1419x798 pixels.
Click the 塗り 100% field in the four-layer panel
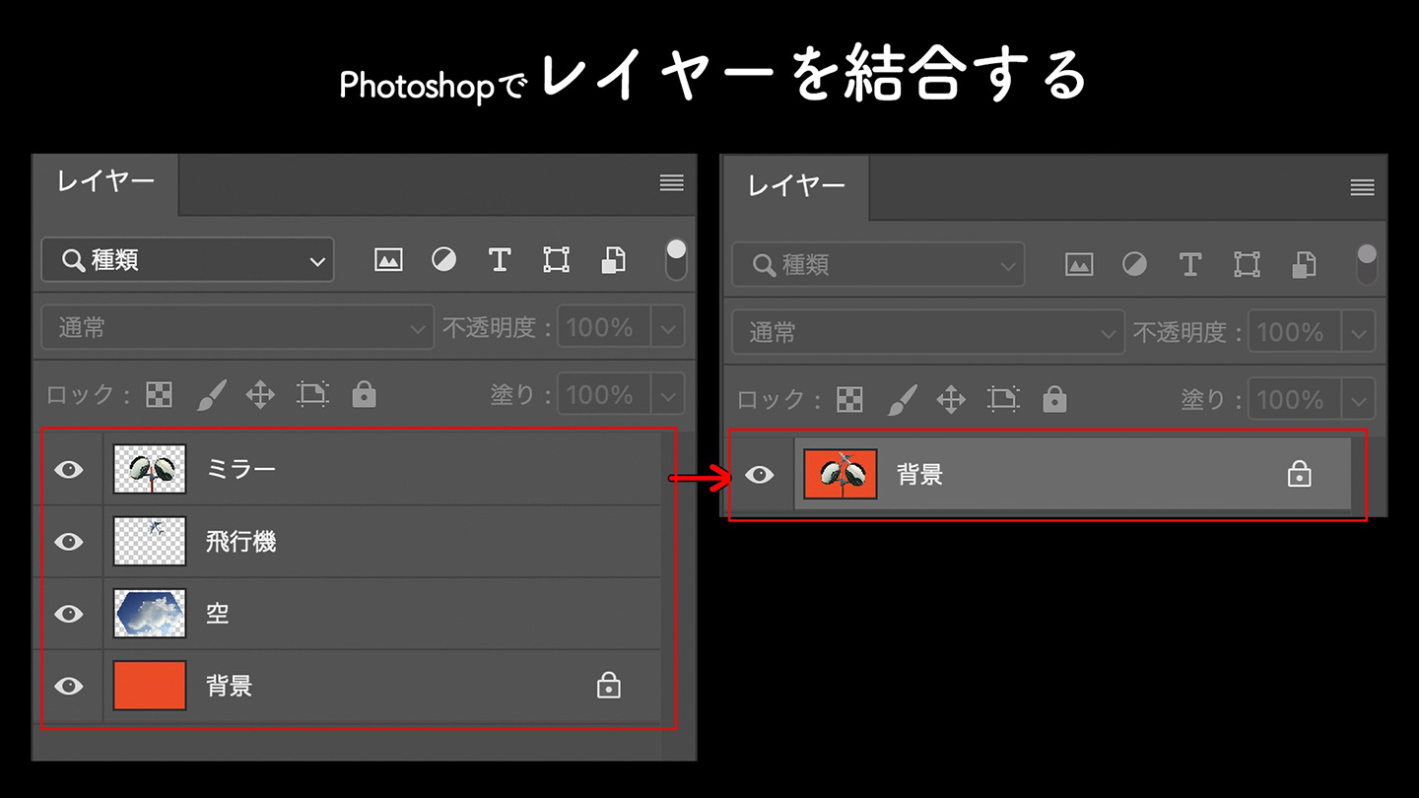tap(601, 395)
